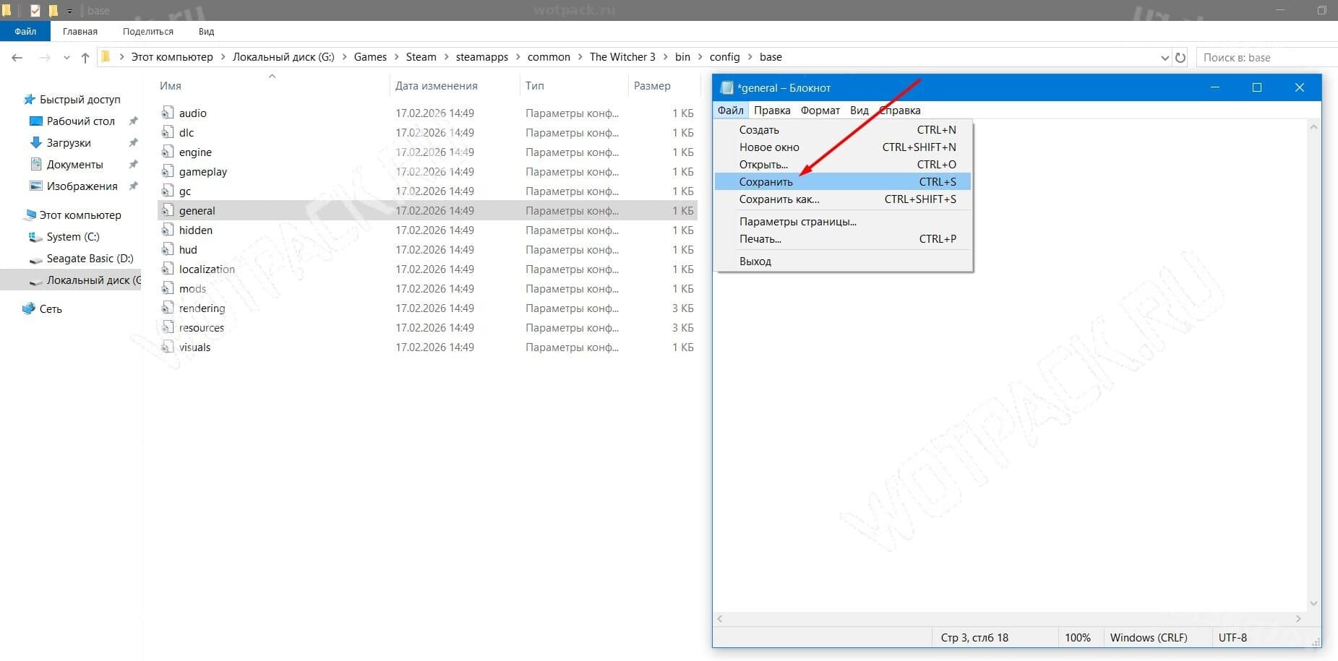Expand the address bar history dropdown

point(1165,57)
